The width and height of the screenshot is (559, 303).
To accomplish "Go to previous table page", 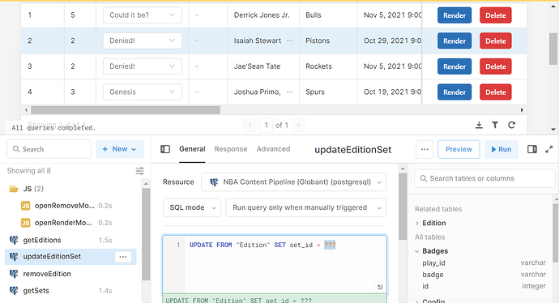I will coord(250,125).
